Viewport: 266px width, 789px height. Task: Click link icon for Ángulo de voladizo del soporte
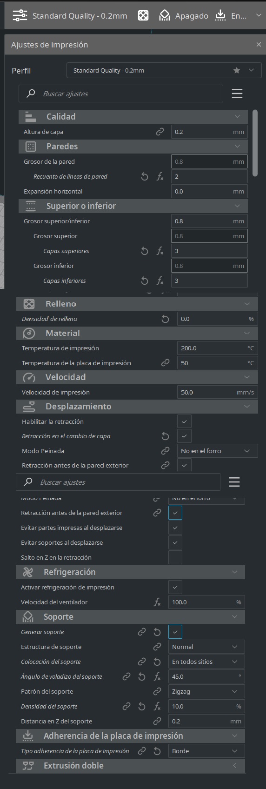click(126, 676)
